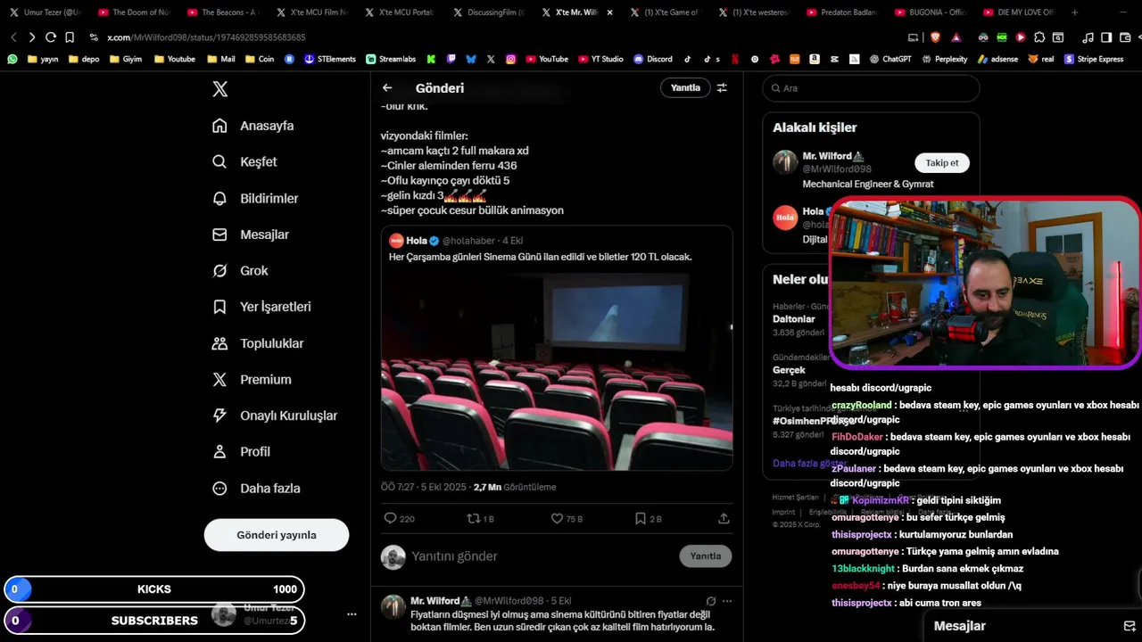Image resolution: width=1142 pixels, height=642 pixels.
Task: Open Bildirimler bell icon
Action: [219, 198]
